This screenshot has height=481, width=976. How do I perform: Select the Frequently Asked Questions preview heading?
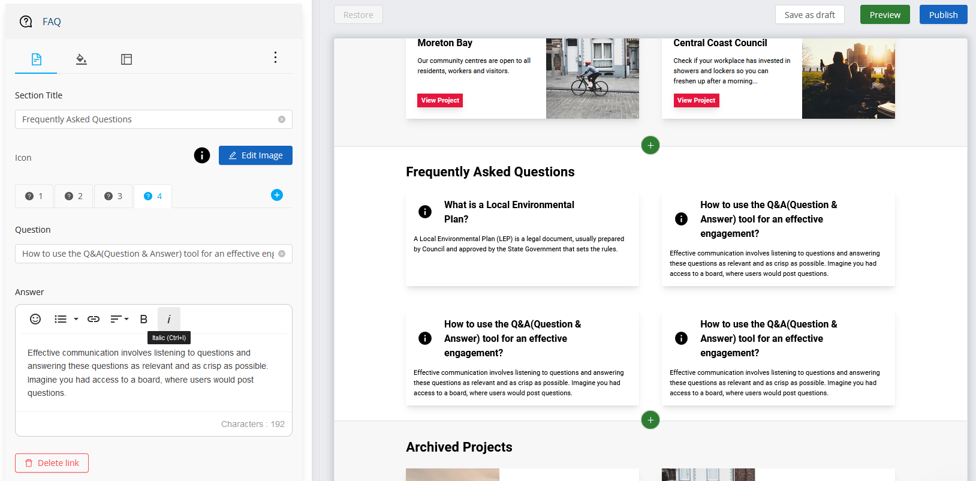[x=490, y=172]
